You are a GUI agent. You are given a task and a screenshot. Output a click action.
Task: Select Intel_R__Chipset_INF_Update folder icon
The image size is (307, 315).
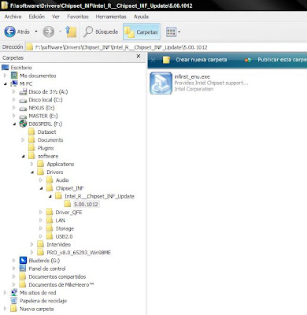tap(58, 196)
